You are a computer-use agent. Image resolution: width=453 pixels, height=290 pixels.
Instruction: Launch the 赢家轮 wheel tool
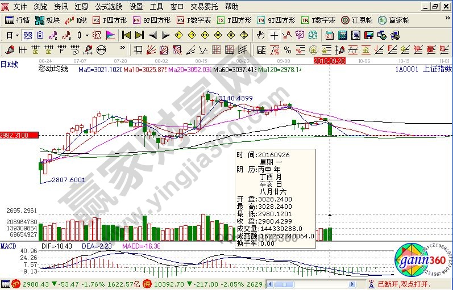pyautogui.click(x=393, y=20)
